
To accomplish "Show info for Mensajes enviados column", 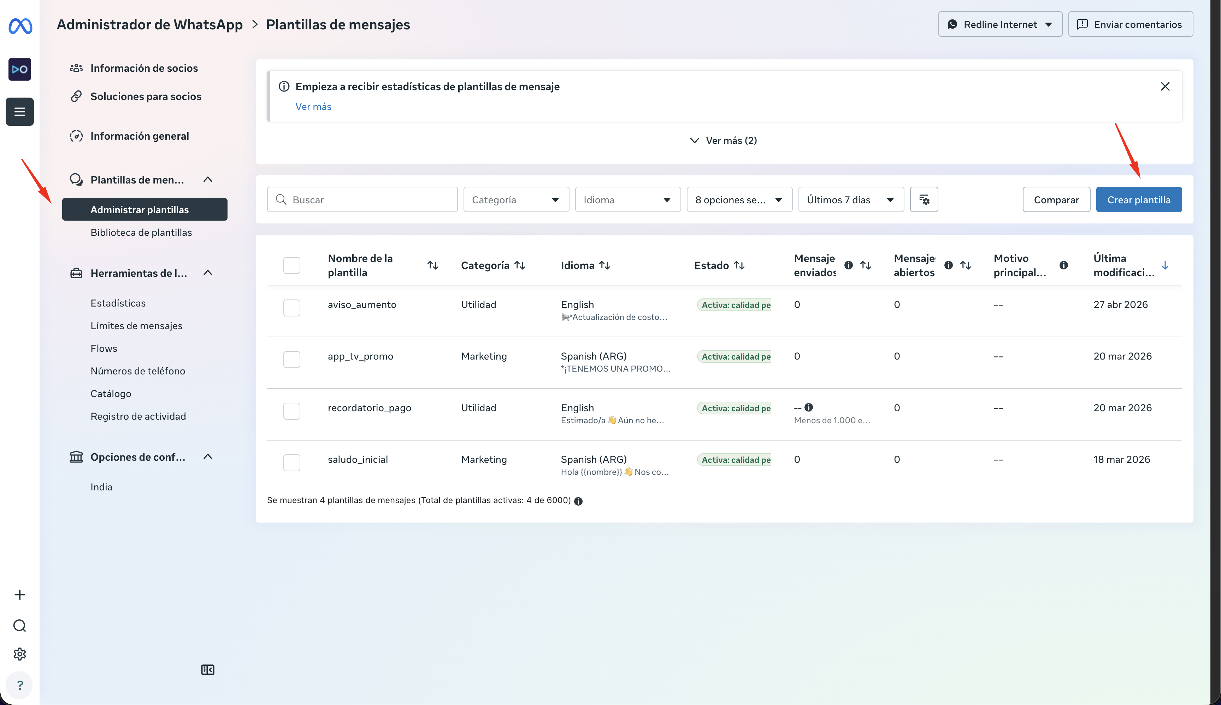I will 849,265.
